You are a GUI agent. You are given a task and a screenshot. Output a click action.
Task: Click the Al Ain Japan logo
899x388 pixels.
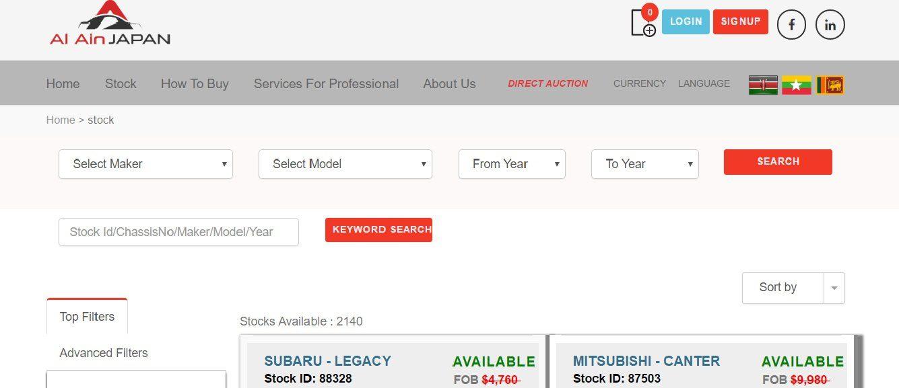[110, 24]
